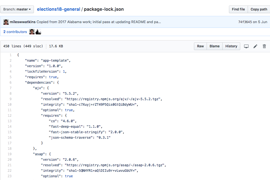Image resolution: width=270 pixels, height=180 pixels.
Task: Select line number 7
Action: tap(10, 88)
